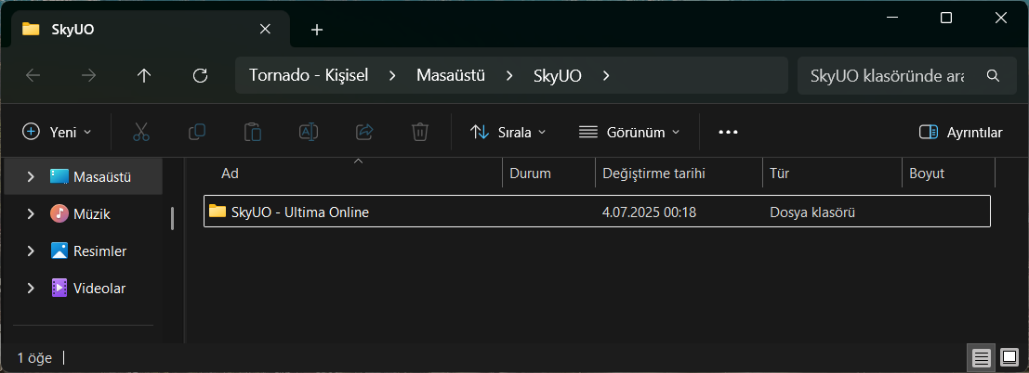Image resolution: width=1029 pixels, height=373 pixels.
Task: Click the SkyUO - Ultima Online name
Action: [x=300, y=212]
